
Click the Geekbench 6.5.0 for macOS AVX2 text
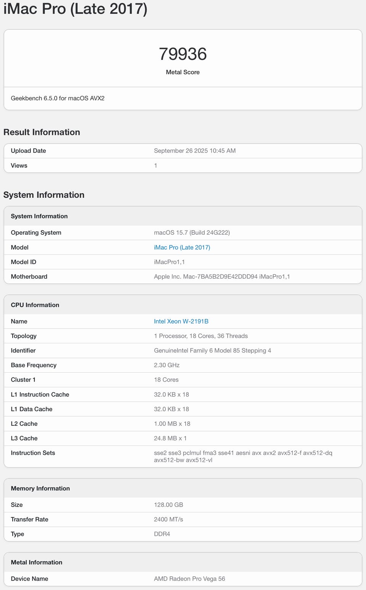(58, 98)
